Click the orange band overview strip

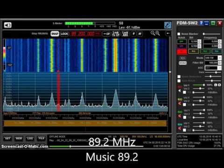[x=85, y=123]
